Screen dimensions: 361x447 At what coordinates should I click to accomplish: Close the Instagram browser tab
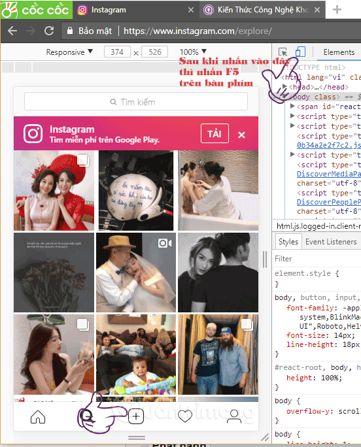pos(191,10)
